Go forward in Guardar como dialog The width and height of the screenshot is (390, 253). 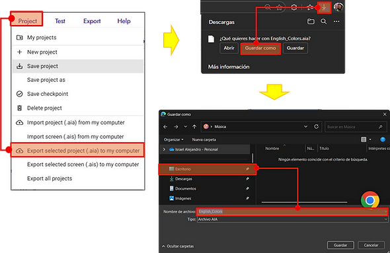[x=176, y=127]
